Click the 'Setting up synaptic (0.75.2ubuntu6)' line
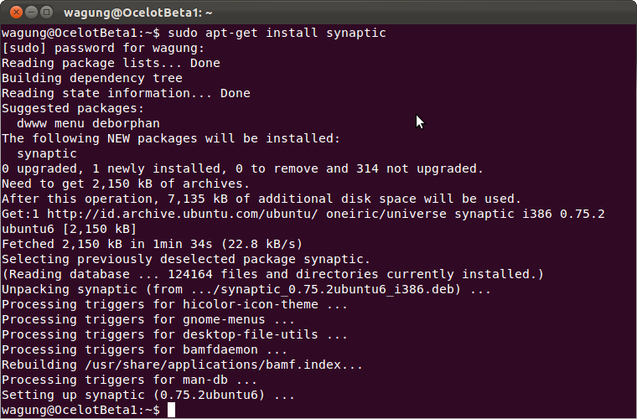The height and width of the screenshot is (419, 637). pyautogui.click(x=148, y=395)
